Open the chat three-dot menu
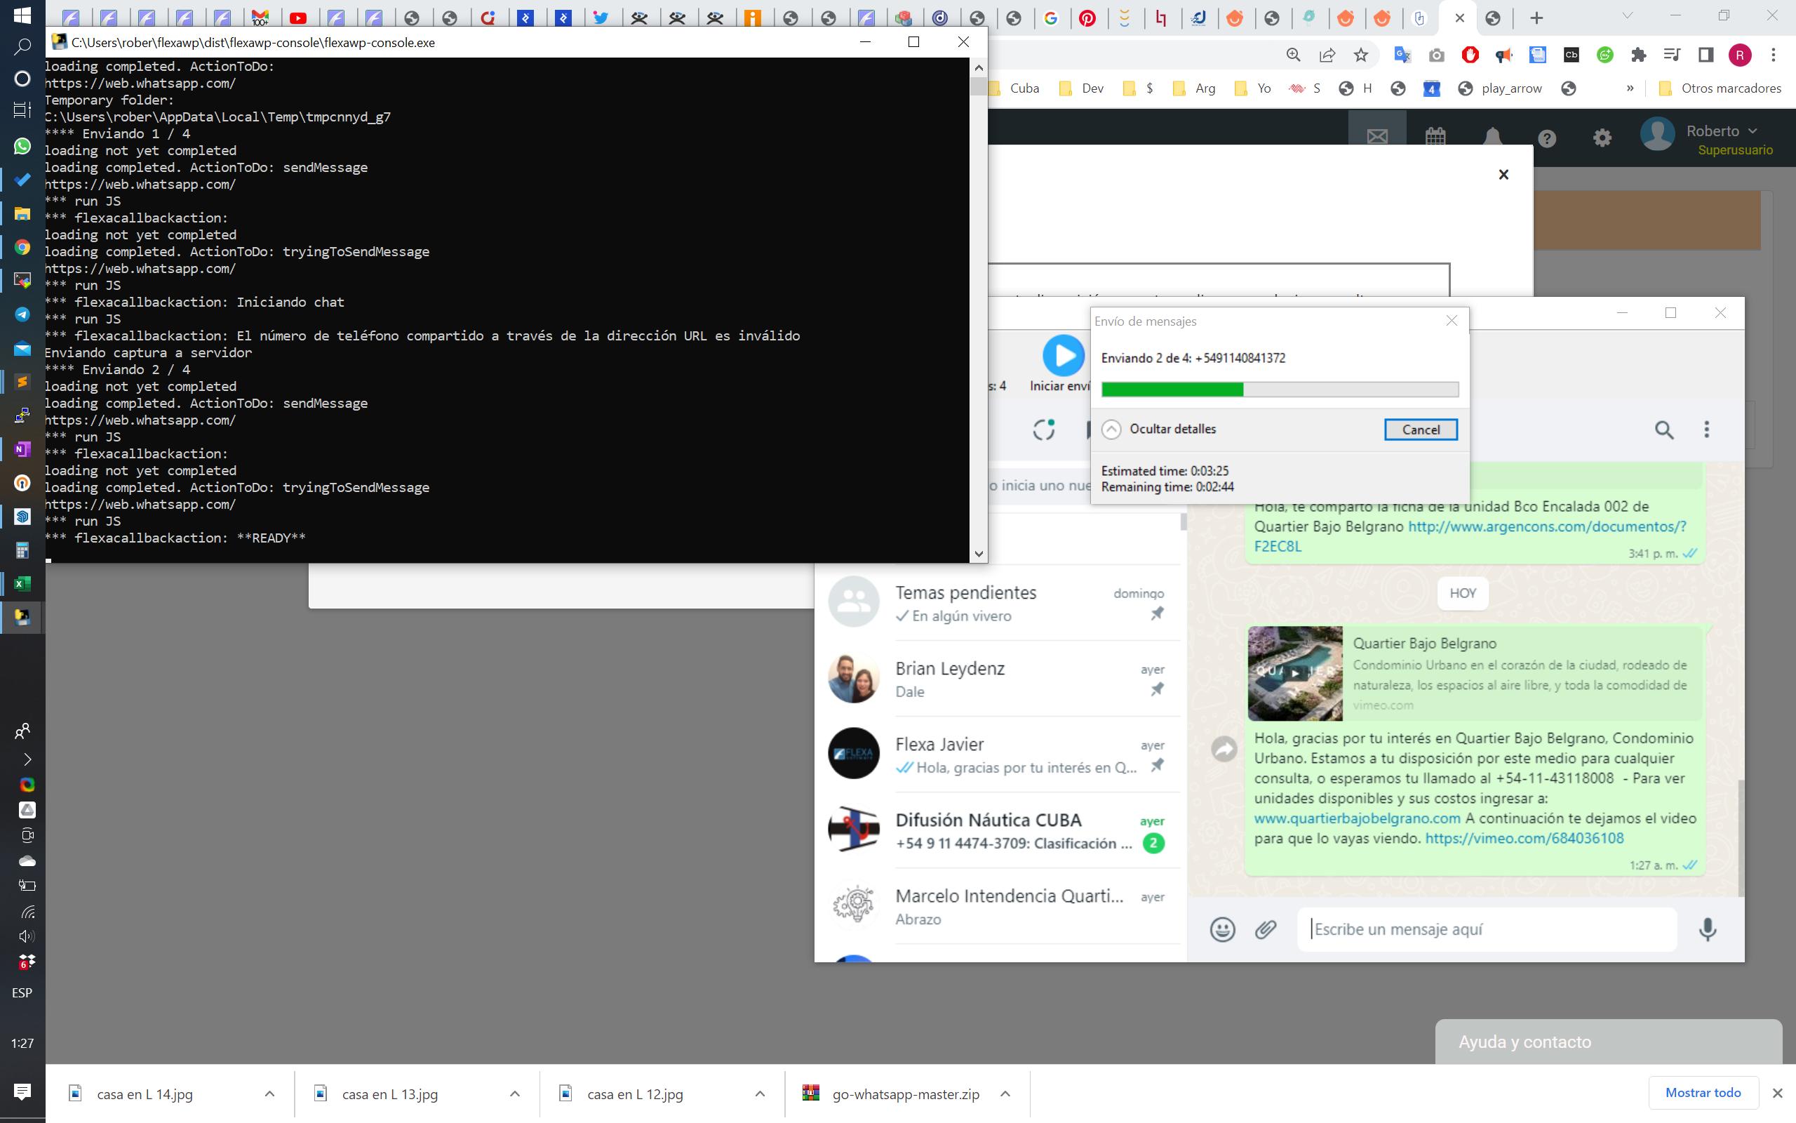 (x=1707, y=430)
